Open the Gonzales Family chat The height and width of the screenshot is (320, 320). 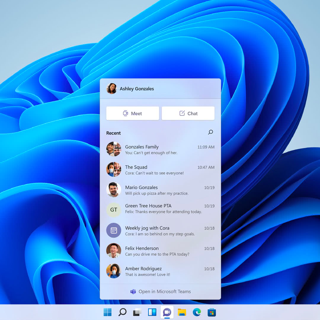[x=160, y=149]
